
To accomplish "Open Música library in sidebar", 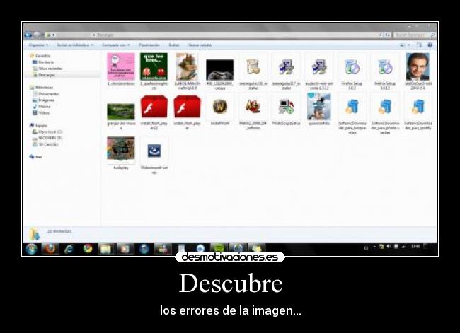I will [x=41, y=107].
